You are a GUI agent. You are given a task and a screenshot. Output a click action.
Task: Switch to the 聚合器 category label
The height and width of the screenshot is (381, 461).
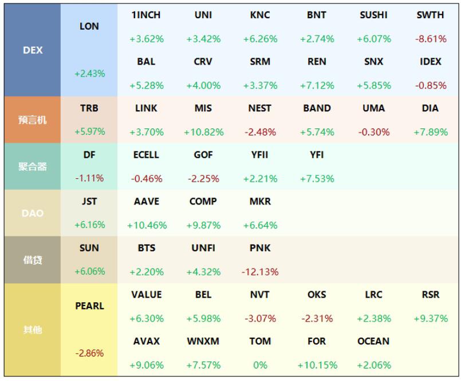pos(32,167)
